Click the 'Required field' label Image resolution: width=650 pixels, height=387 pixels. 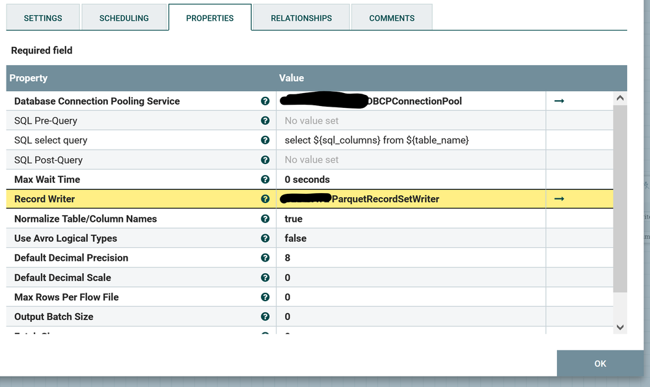click(x=42, y=51)
